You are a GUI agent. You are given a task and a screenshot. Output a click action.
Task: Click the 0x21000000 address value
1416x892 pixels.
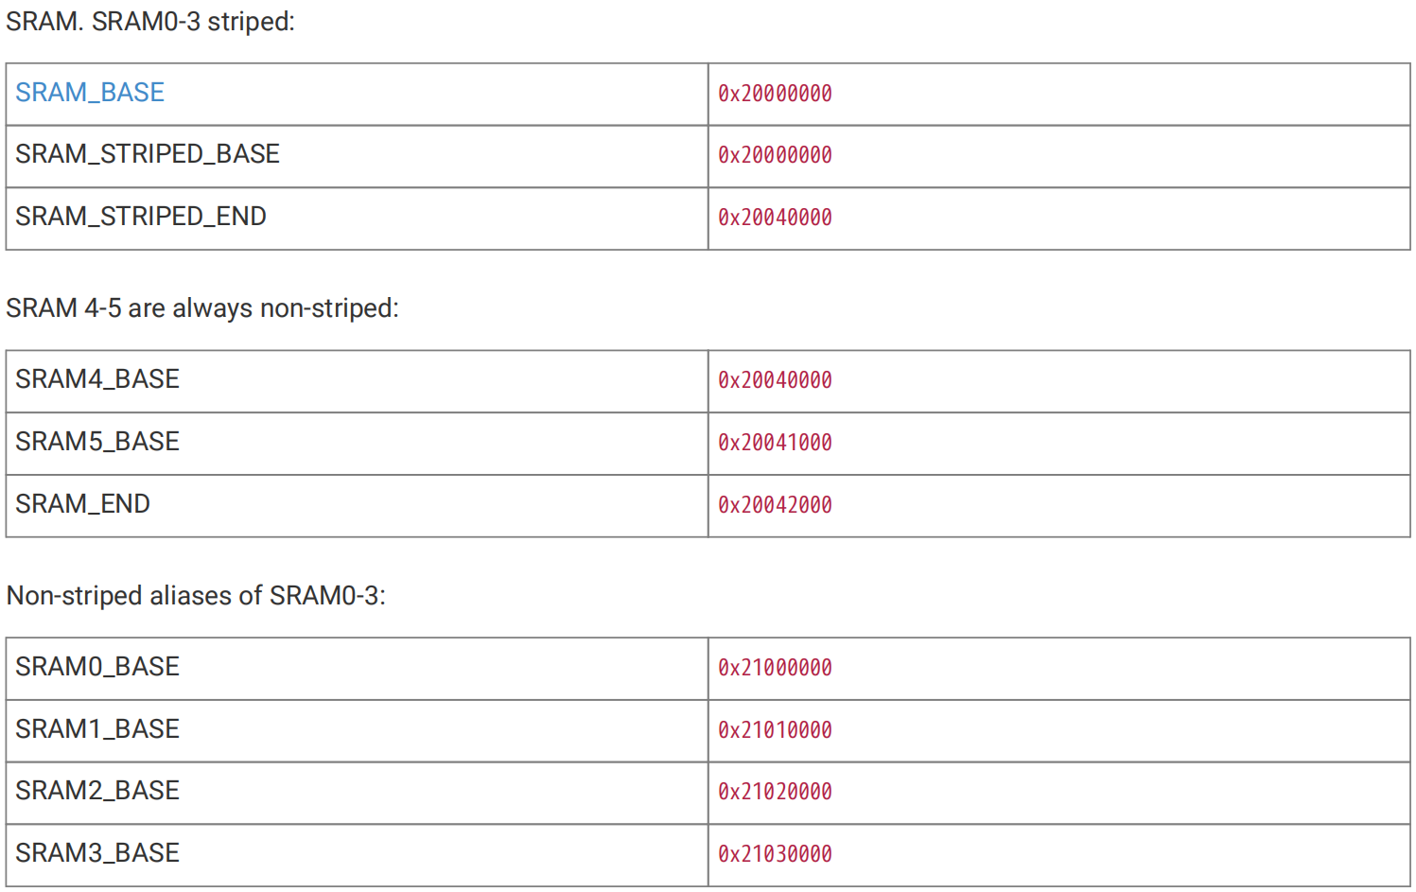tap(775, 668)
